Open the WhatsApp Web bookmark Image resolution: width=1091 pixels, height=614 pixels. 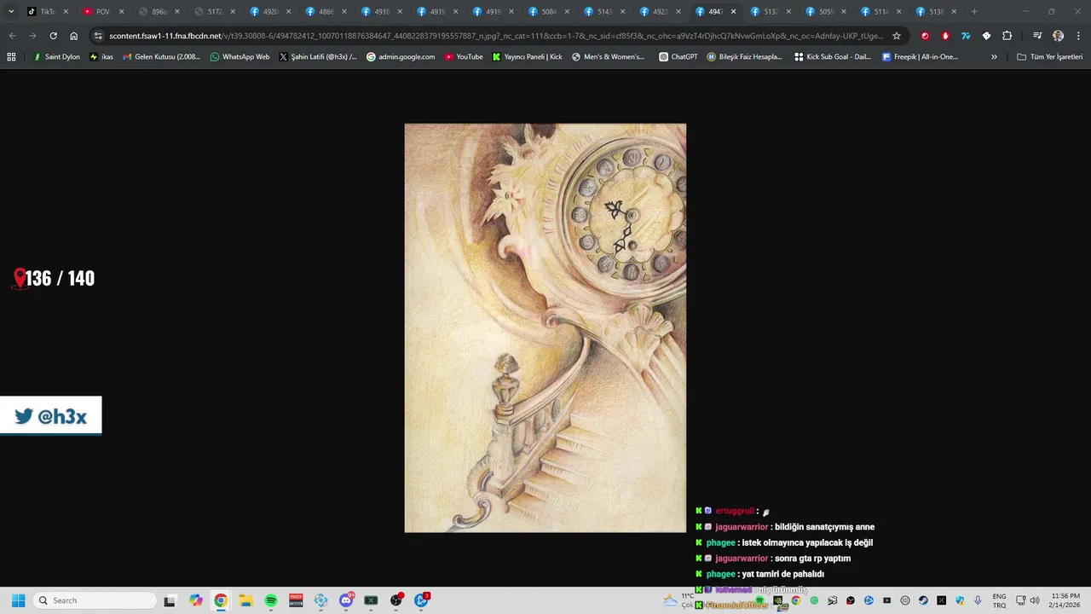(x=240, y=56)
